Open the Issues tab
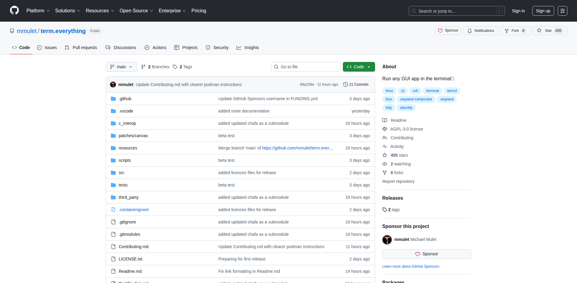This screenshot has width=577, height=283. (x=47, y=48)
